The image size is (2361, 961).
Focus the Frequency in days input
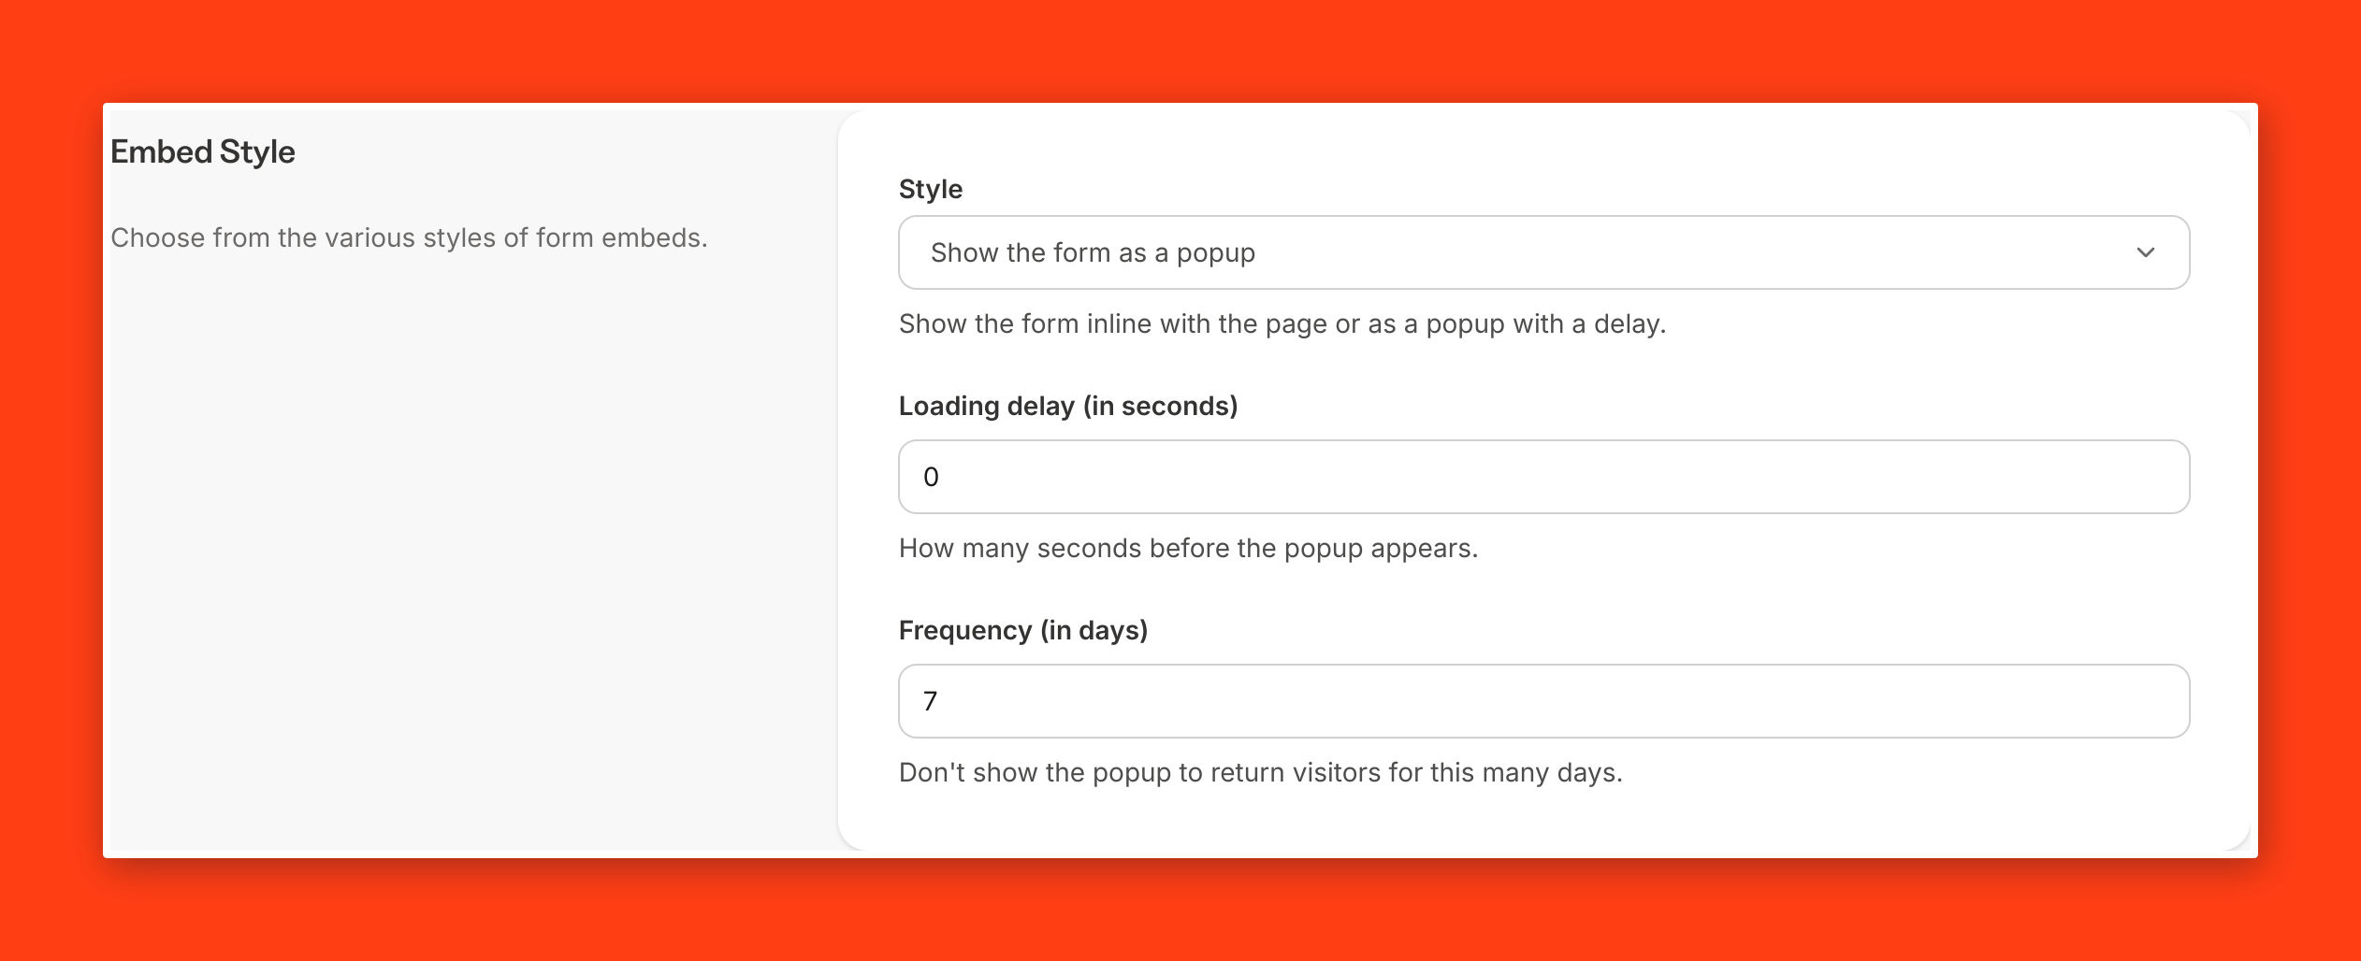point(1543,701)
